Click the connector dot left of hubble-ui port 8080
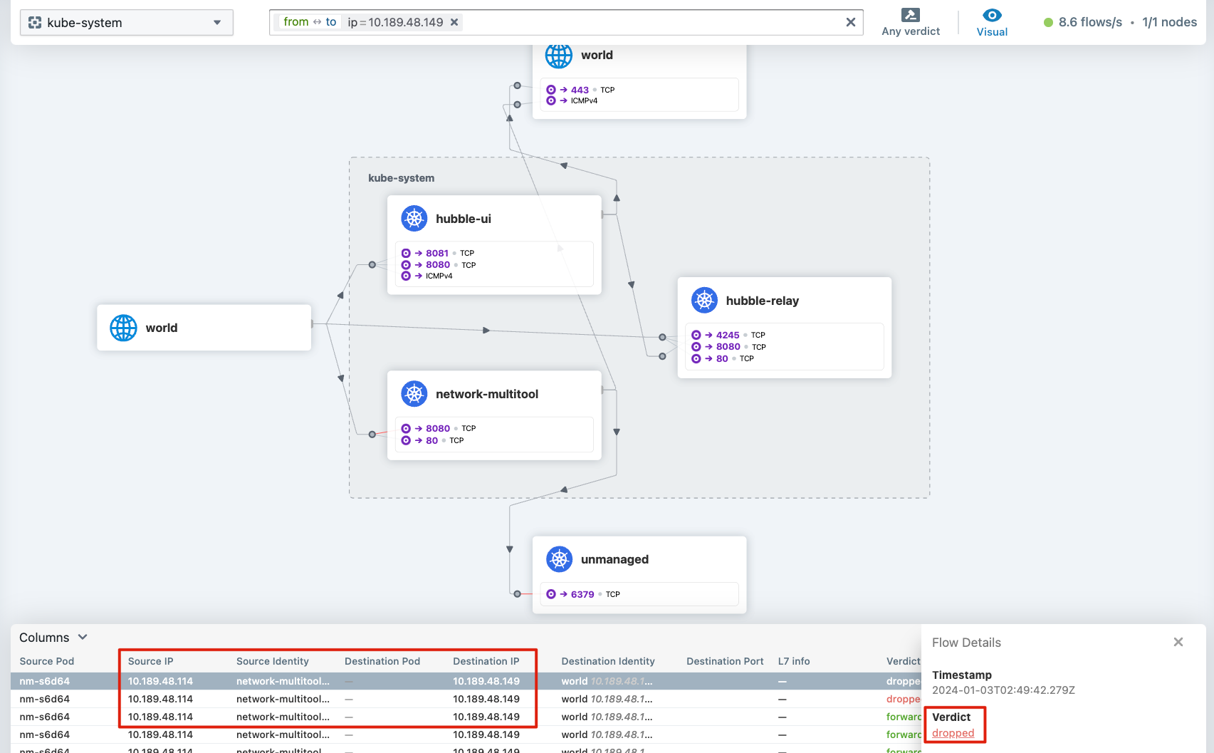The image size is (1214, 753). coord(372,265)
